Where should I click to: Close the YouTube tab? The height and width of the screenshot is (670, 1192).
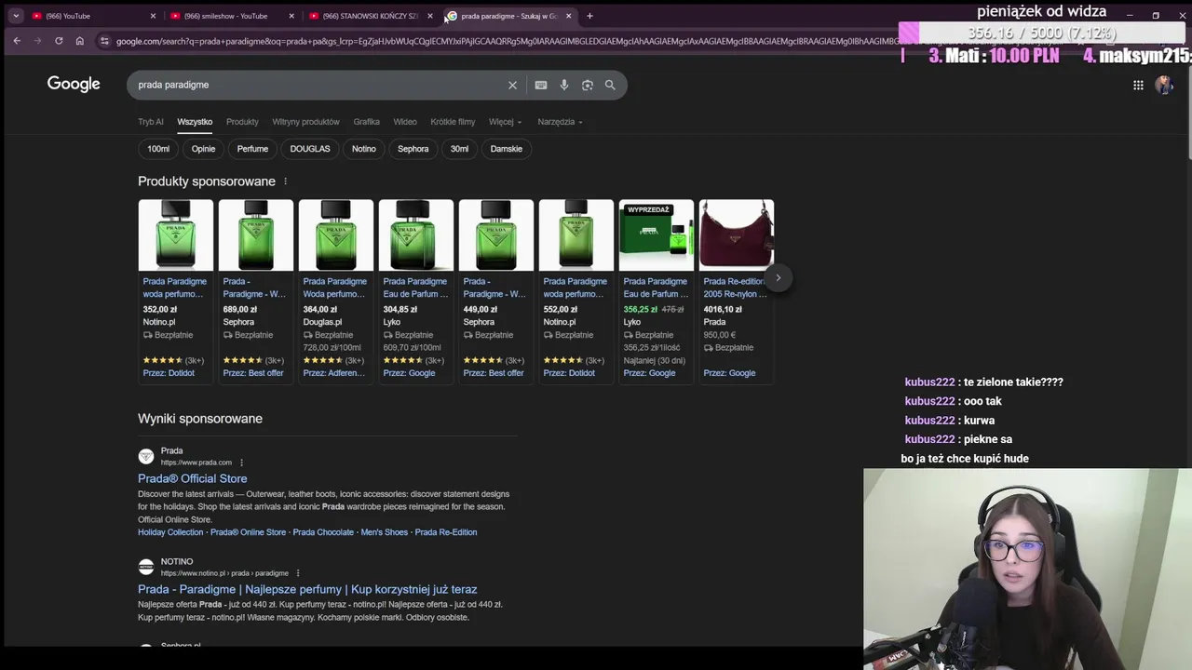tap(153, 16)
